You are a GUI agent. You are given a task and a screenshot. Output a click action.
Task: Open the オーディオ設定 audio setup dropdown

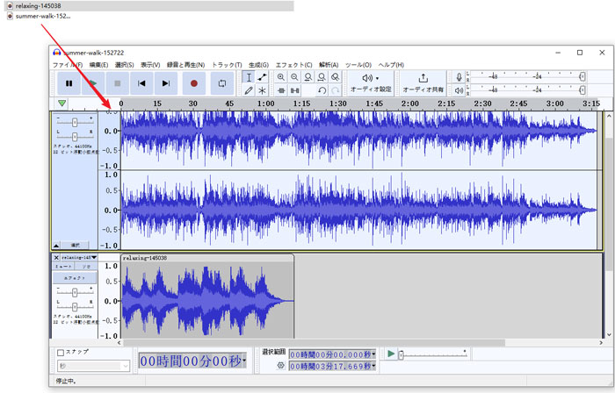coord(371,82)
